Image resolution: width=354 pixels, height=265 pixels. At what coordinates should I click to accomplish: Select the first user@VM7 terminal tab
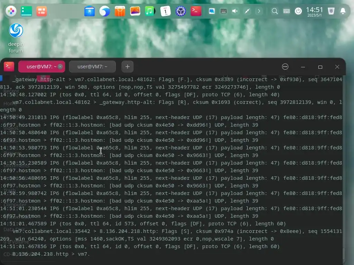click(x=41, y=67)
